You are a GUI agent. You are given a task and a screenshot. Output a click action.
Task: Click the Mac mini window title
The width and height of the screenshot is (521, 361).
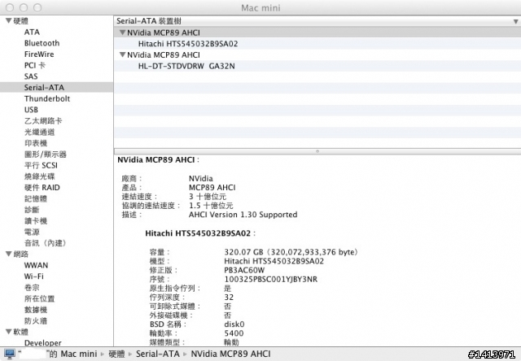point(260,7)
